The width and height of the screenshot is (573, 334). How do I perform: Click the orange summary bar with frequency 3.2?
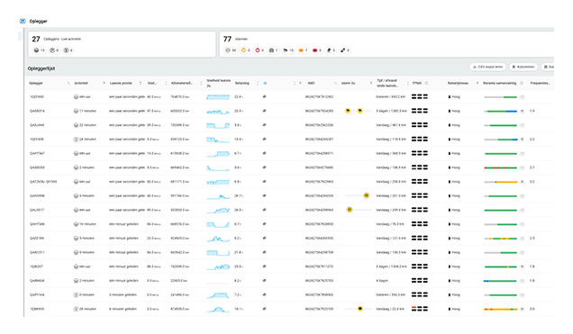pos(501,182)
